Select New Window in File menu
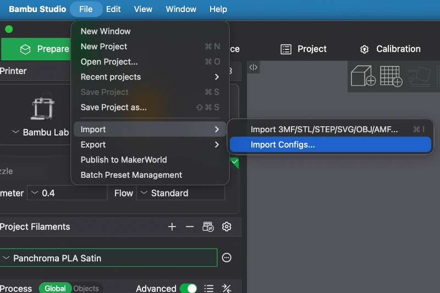Image resolution: width=440 pixels, height=293 pixels. point(150,31)
